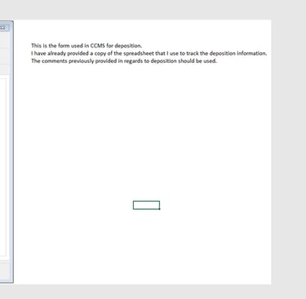
Task: Click the line "The comments previously provided in regards"
Action: tap(124, 61)
